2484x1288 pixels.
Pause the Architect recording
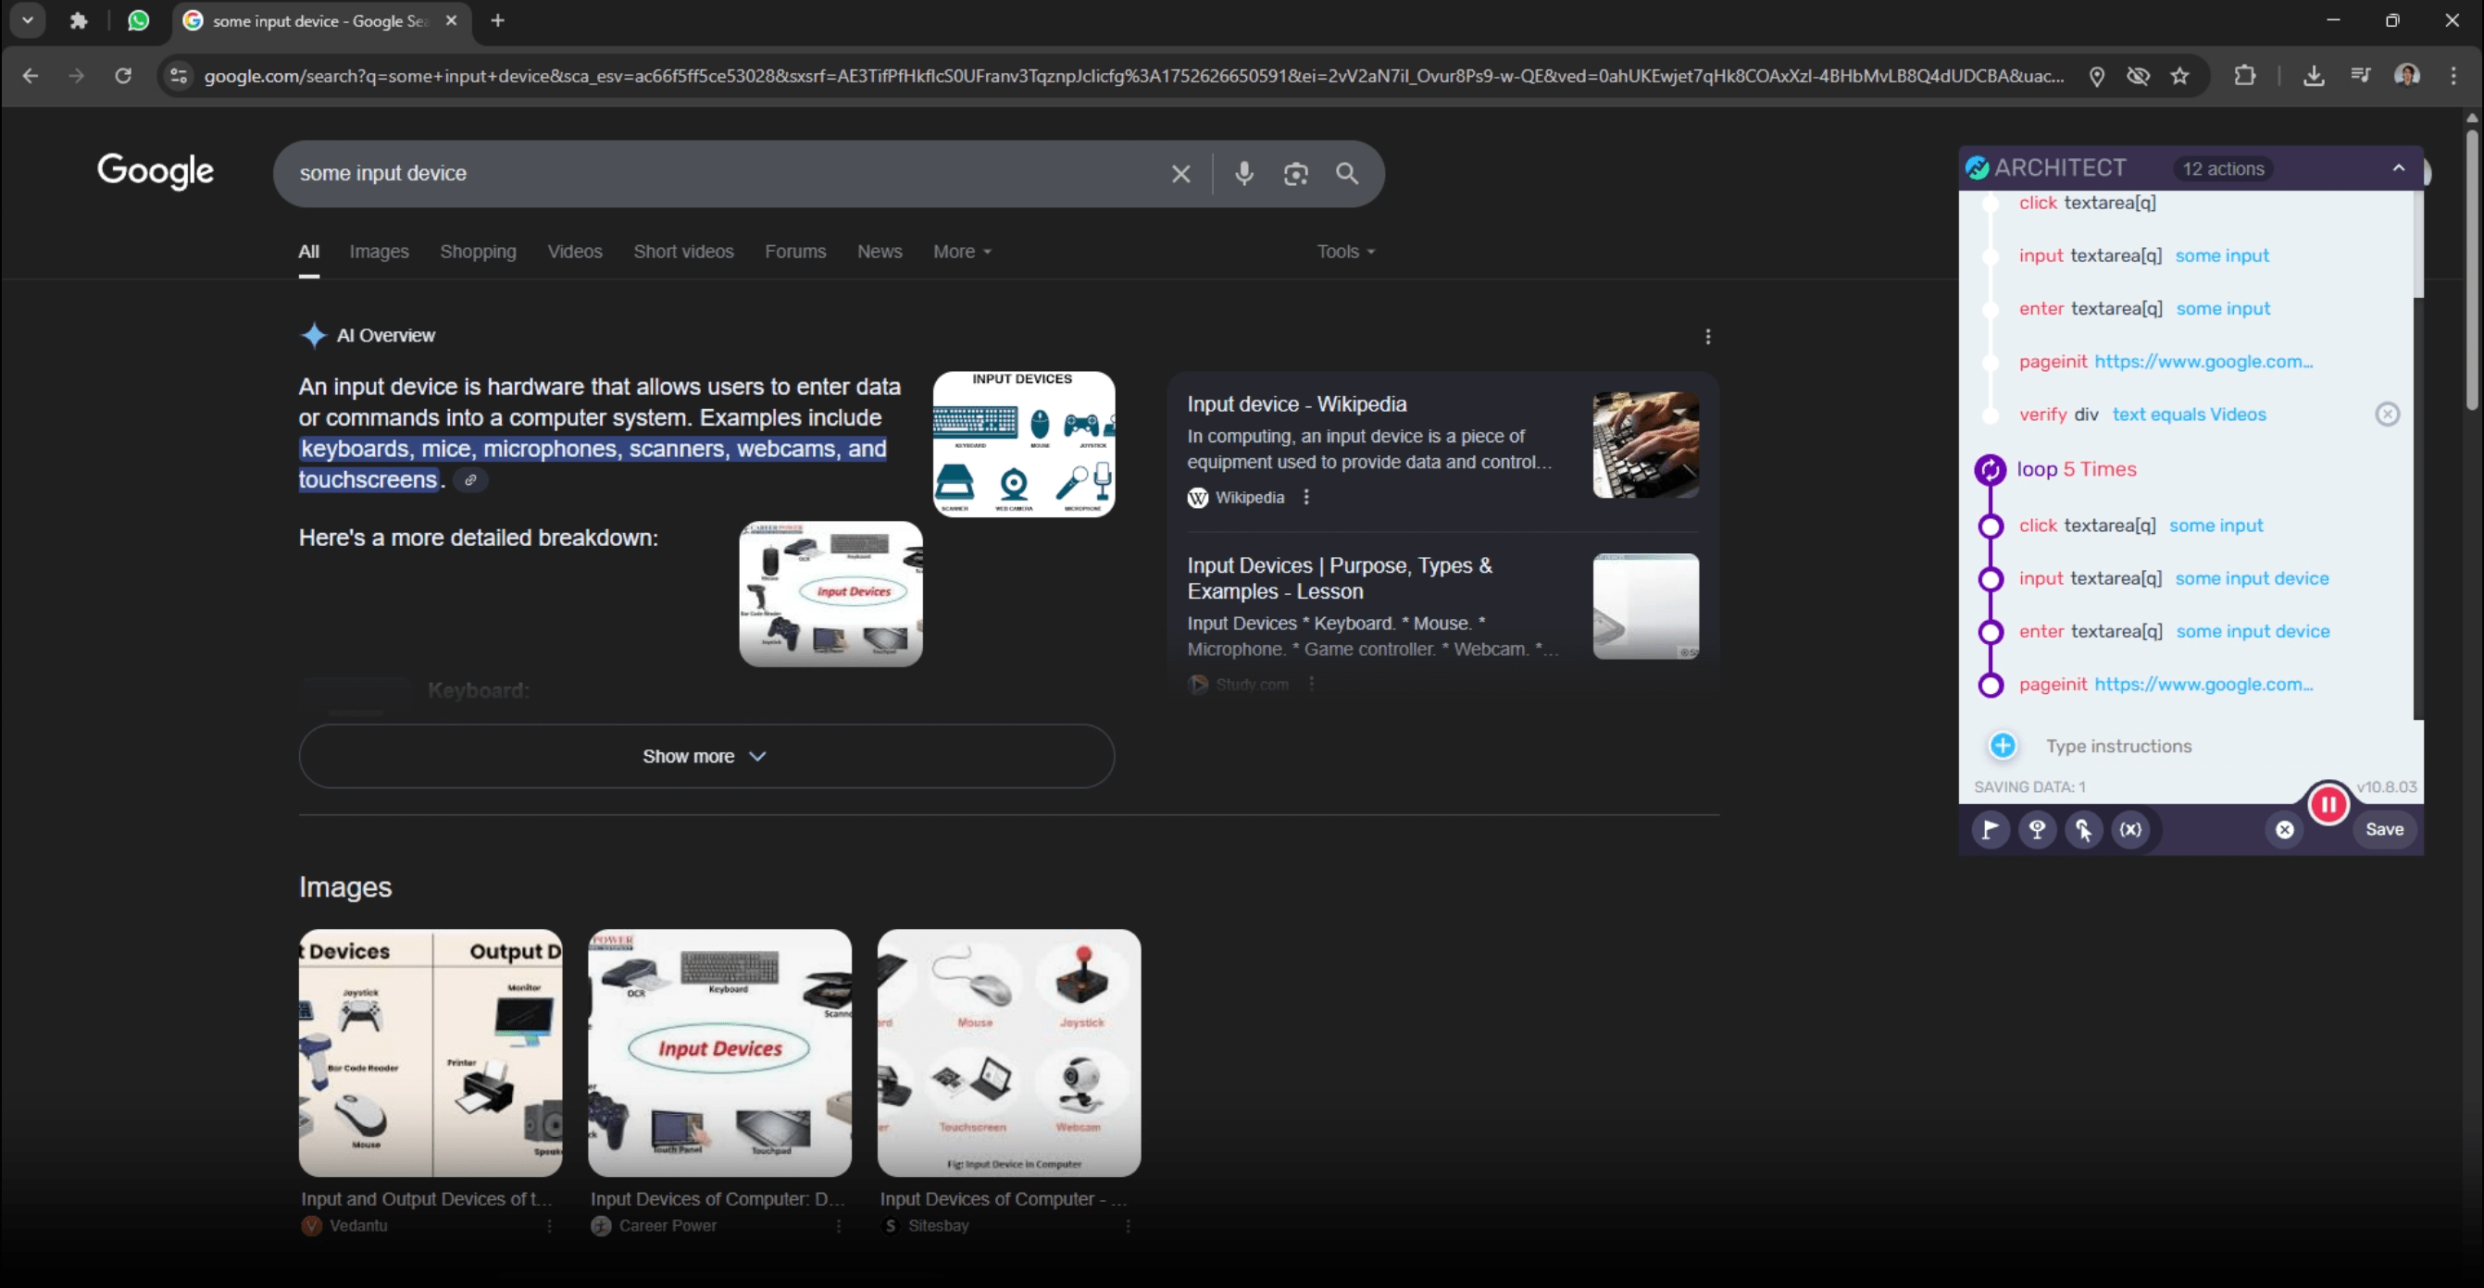click(x=2328, y=804)
